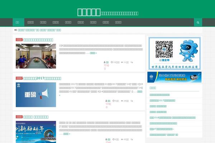Open the article title containing 2017
This screenshot has width=215, height=143.
pyautogui.click(x=42, y=78)
